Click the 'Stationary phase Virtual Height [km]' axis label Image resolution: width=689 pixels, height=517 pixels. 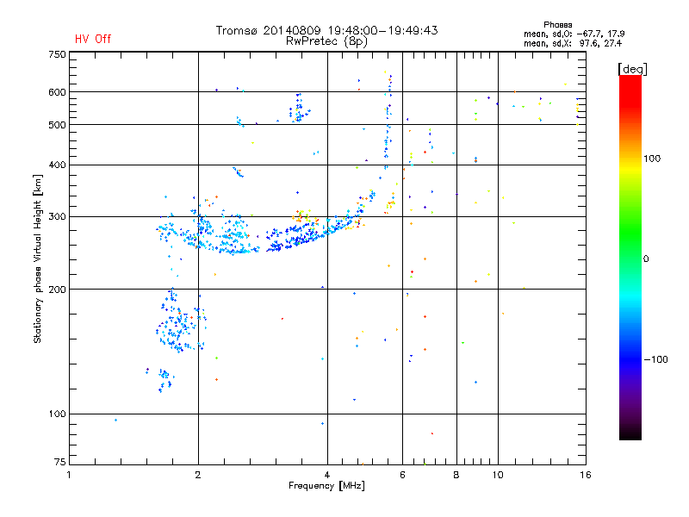(x=38, y=258)
